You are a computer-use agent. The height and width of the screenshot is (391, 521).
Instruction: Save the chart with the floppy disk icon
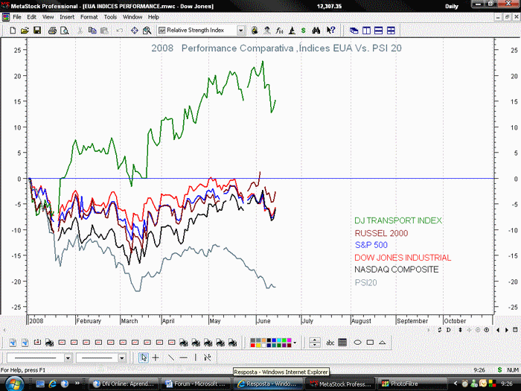37,31
